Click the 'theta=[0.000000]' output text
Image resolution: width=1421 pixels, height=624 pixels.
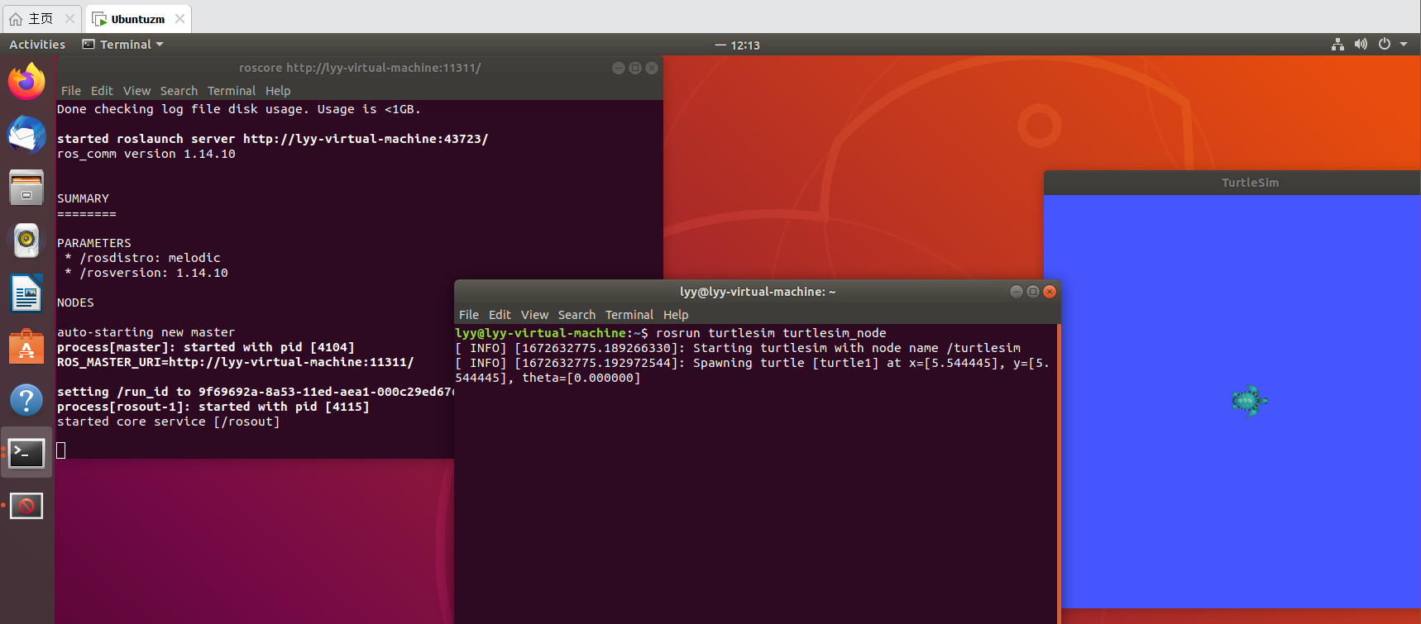pyautogui.click(x=581, y=378)
